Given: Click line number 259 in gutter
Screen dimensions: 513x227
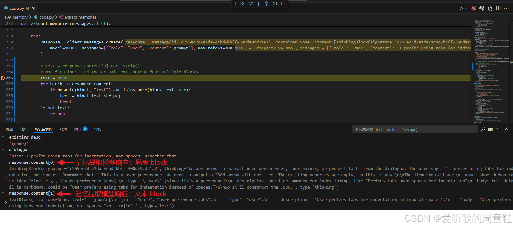Looking at the screenshot, I should [x=9, y=42].
